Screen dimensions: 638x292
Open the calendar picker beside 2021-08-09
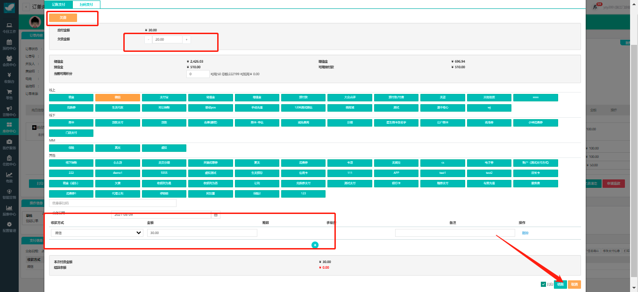tap(216, 214)
